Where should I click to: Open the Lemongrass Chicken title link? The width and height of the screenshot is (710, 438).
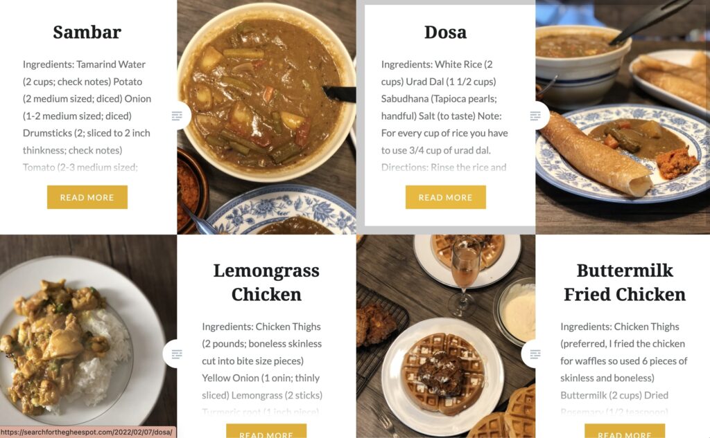[266, 282]
